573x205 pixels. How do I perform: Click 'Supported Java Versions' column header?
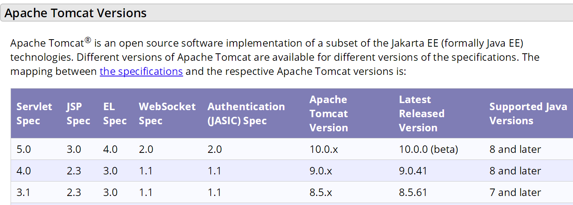point(528,114)
